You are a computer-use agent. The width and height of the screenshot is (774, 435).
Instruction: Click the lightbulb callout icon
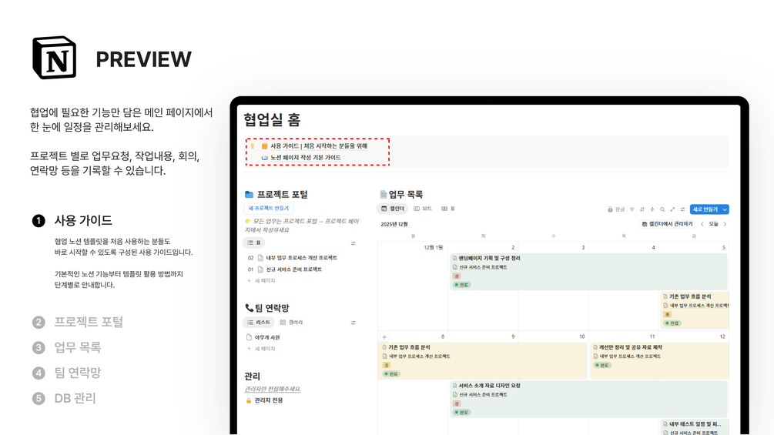[253, 146]
